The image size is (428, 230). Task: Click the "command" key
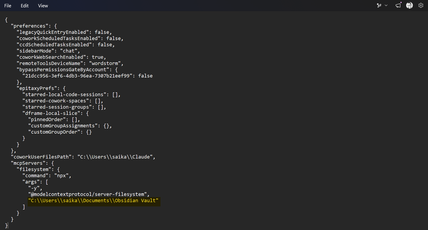pos(35,176)
